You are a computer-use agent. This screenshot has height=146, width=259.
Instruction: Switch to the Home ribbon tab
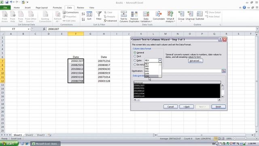tap(17, 8)
